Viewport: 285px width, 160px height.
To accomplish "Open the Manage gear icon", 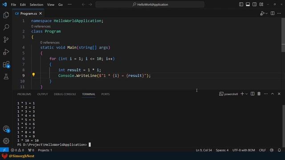I will pos(6,141).
